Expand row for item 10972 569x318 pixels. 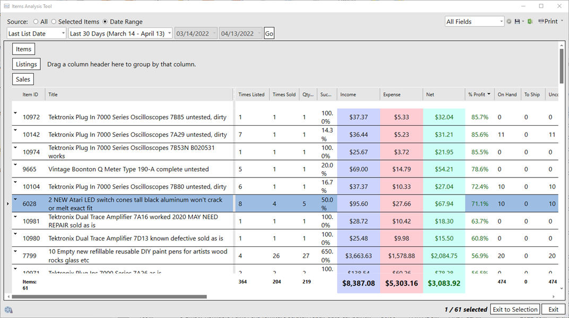15,113
